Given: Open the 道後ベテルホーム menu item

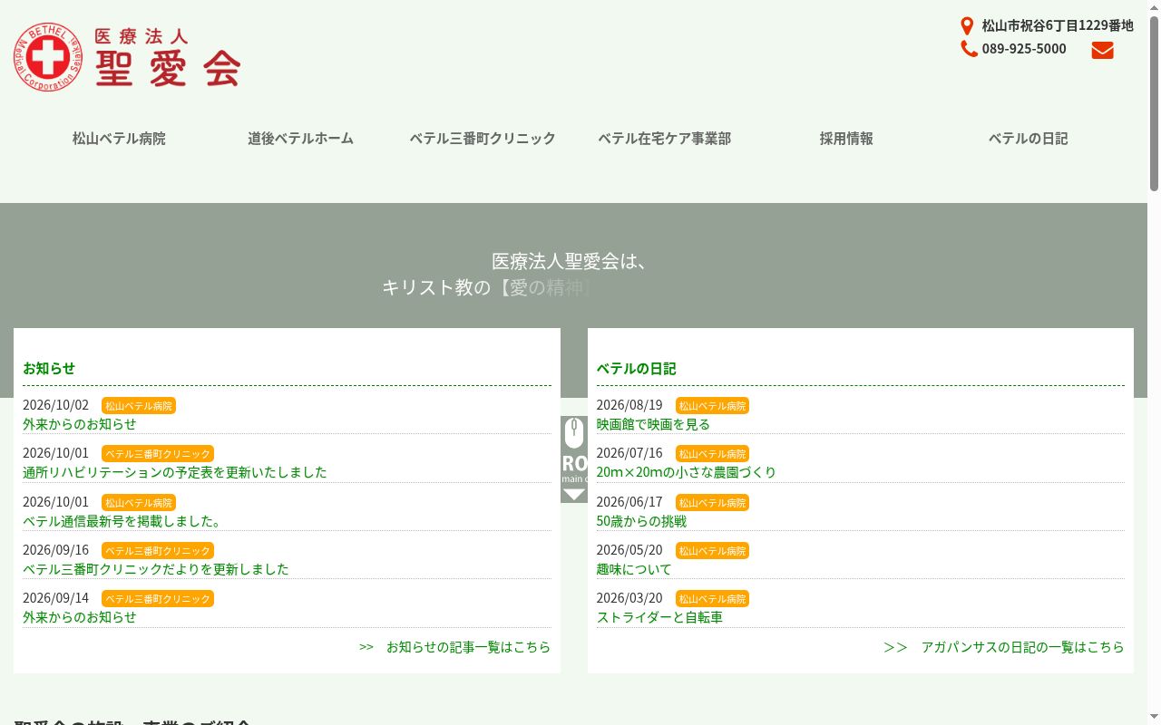Looking at the screenshot, I should [x=300, y=139].
